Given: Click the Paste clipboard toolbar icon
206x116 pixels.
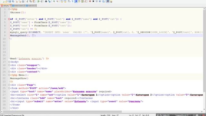Looking at the screenshot, I should point(34,1).
